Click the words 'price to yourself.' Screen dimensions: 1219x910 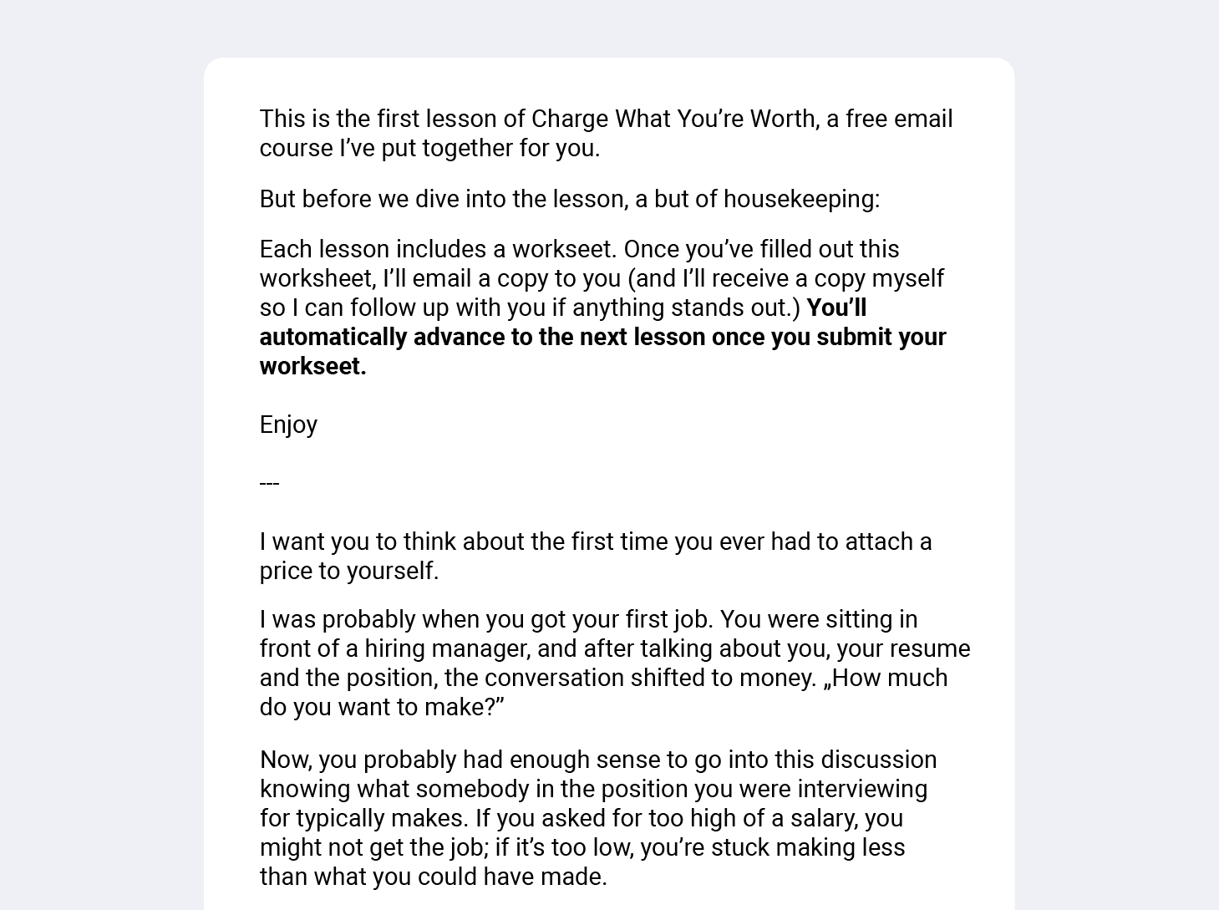coord(349,571)
